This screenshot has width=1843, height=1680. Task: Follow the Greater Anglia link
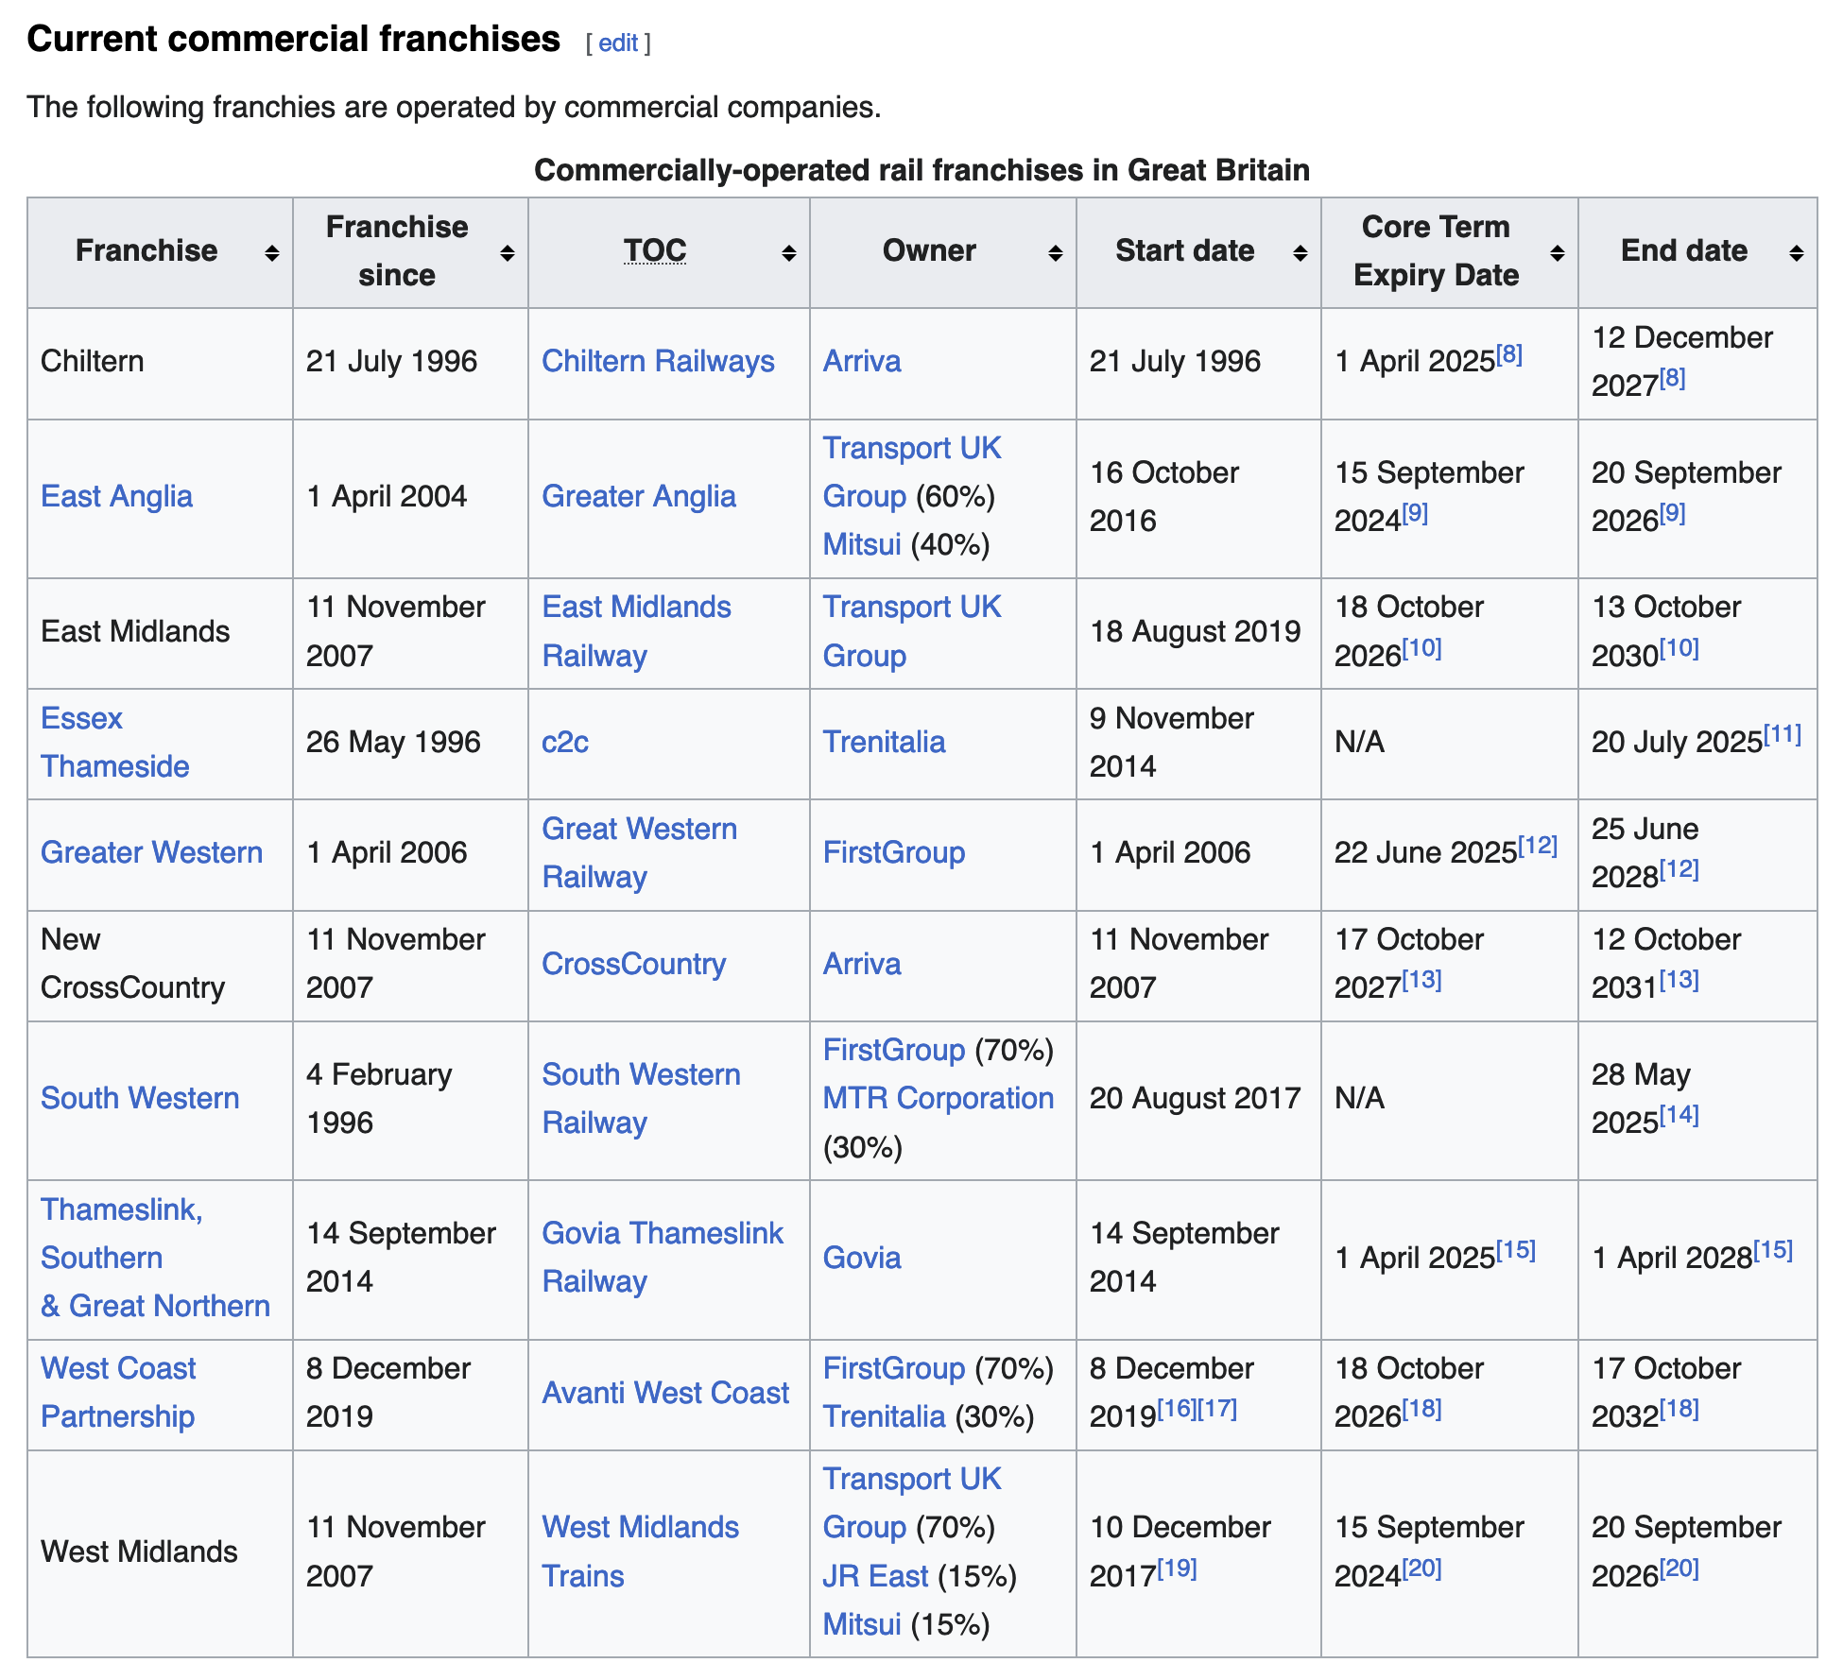(x=638, y=496)
